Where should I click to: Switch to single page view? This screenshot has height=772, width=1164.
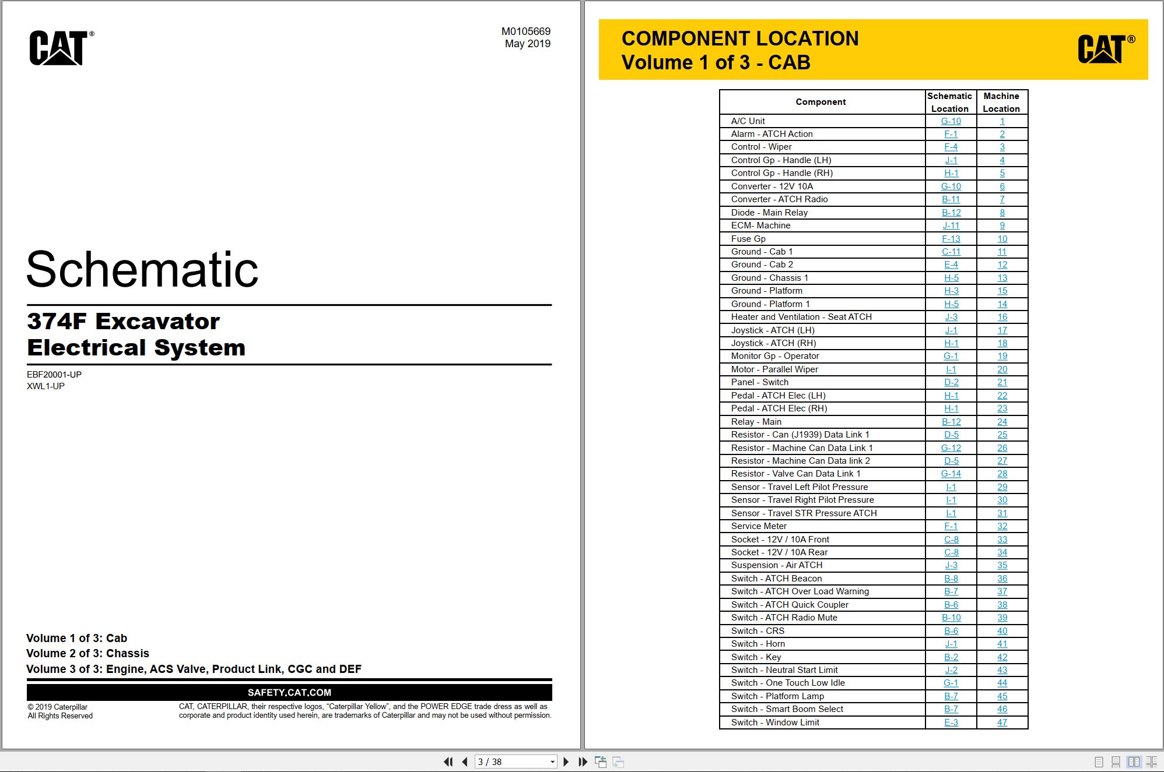tap(1099, 762)
